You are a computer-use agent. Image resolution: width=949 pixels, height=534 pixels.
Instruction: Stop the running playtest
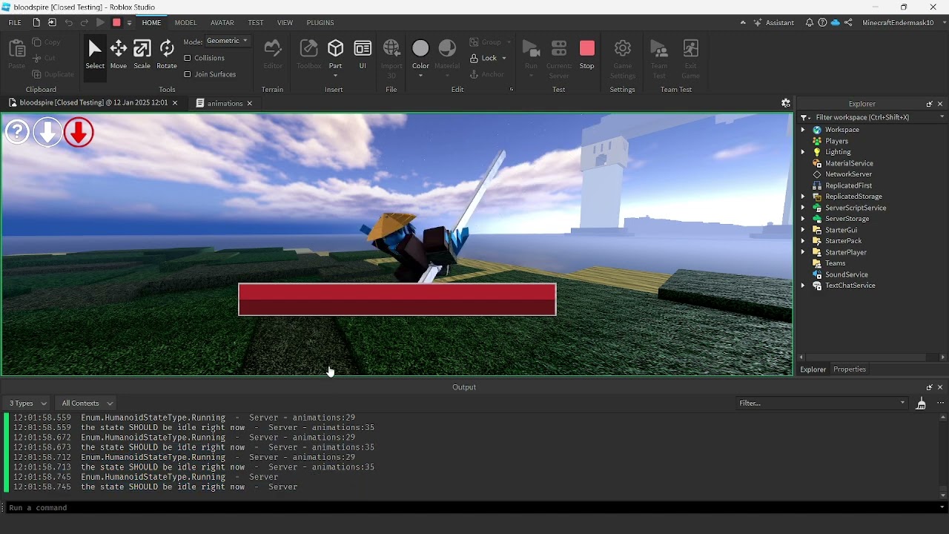pos(587,53)
